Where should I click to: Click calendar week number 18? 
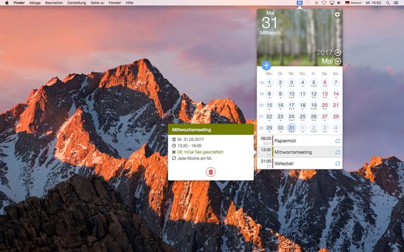pos(261,83)
